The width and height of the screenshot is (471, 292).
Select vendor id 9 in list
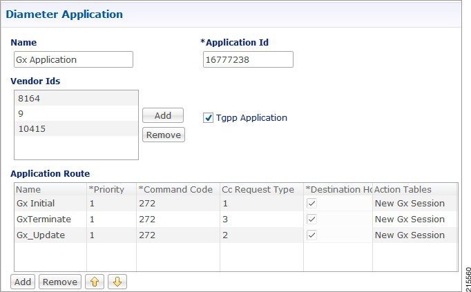click(x=76, y=113)
